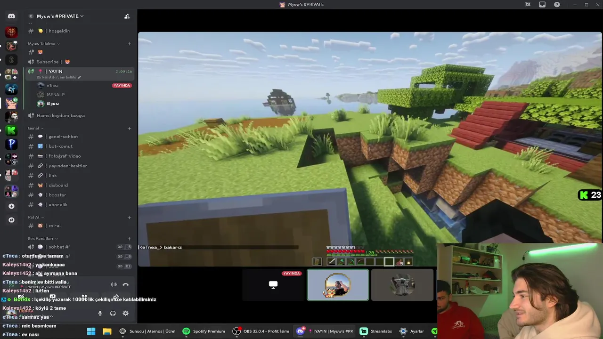The image size is (603, 339).
Task: Create channel in Rol Al category
Action: [x=129, y=218]
